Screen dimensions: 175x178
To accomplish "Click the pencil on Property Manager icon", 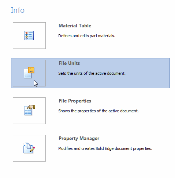I will (32, 149).
